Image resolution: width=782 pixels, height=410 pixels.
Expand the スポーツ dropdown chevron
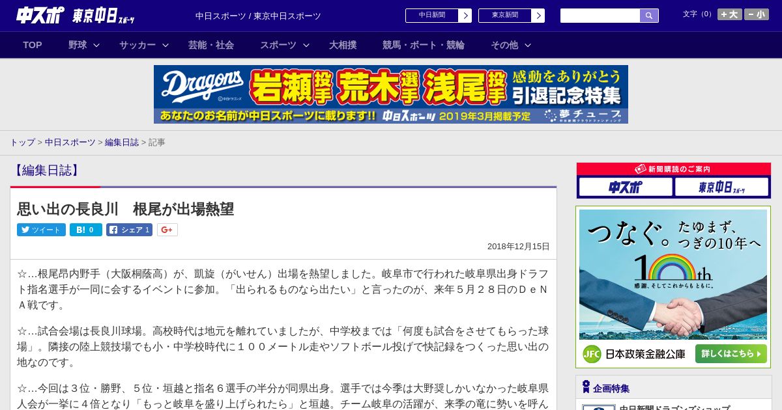(306, 45)
